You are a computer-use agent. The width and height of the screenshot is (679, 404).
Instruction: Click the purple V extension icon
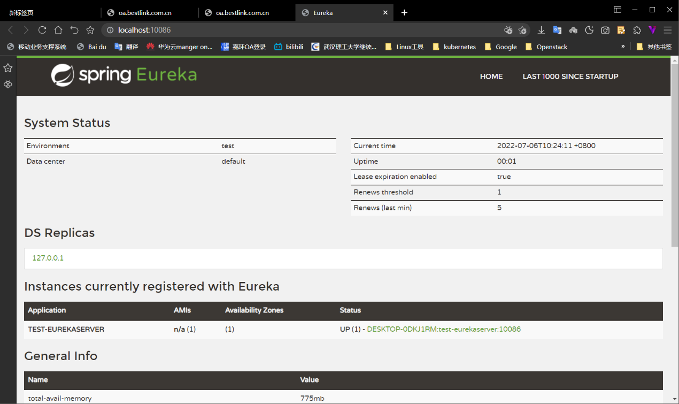click(x=652, y=30)
